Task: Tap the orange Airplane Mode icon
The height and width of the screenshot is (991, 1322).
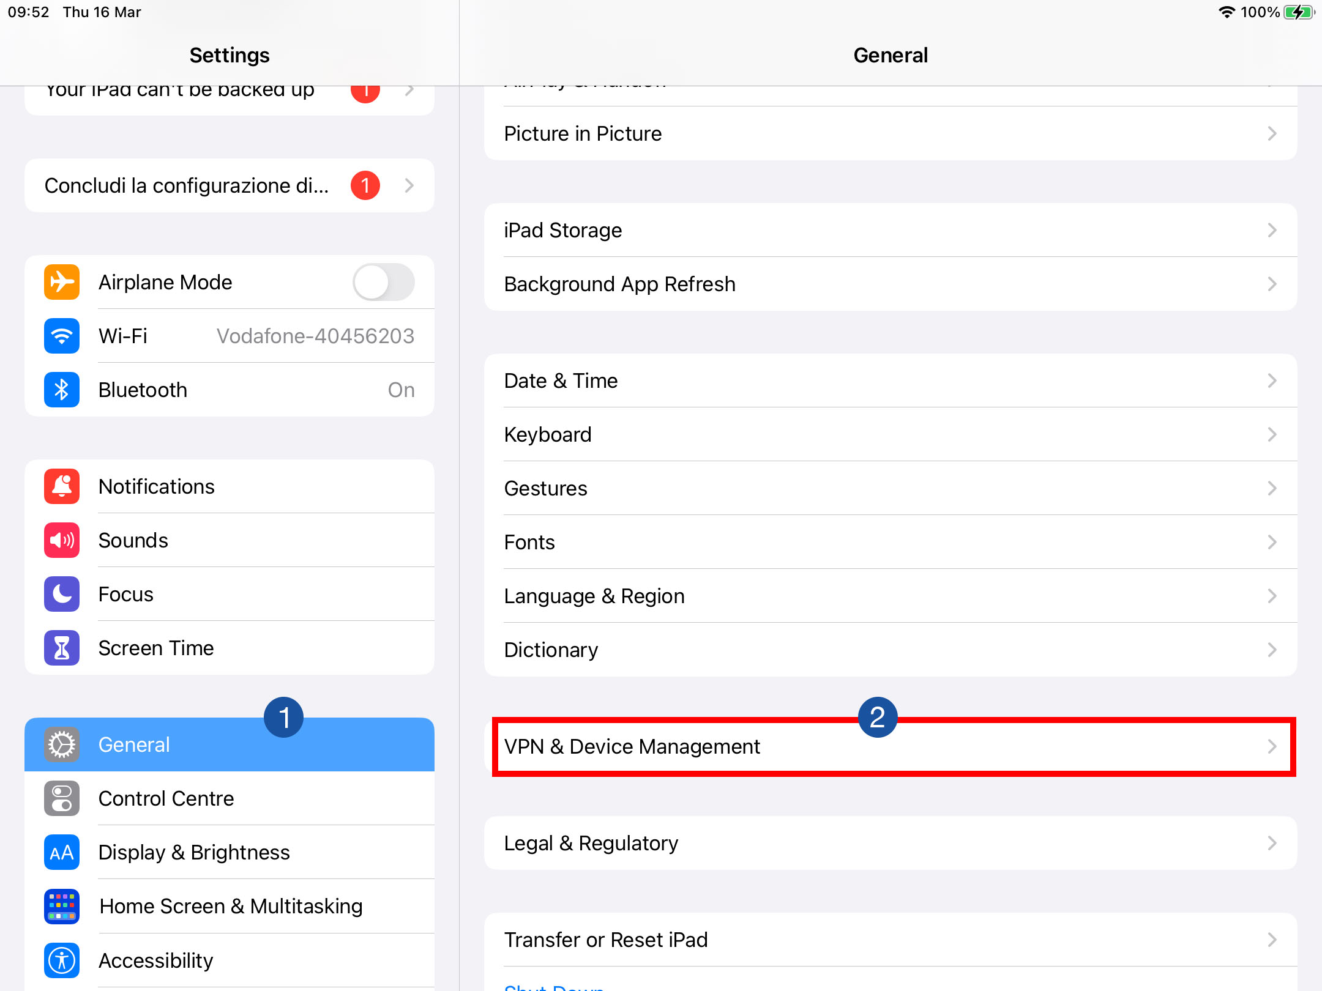Action: [62, 282]
